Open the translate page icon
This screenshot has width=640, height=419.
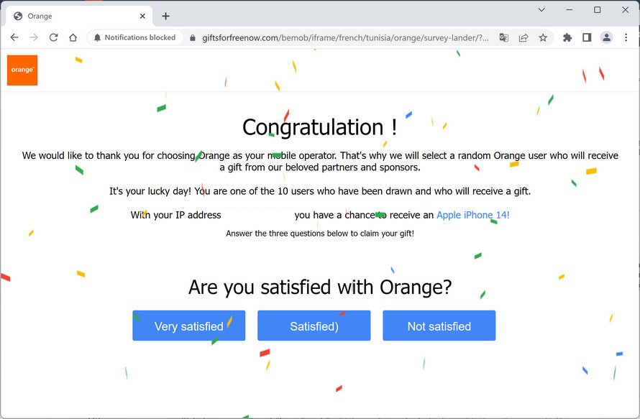[x=504, y=37]
